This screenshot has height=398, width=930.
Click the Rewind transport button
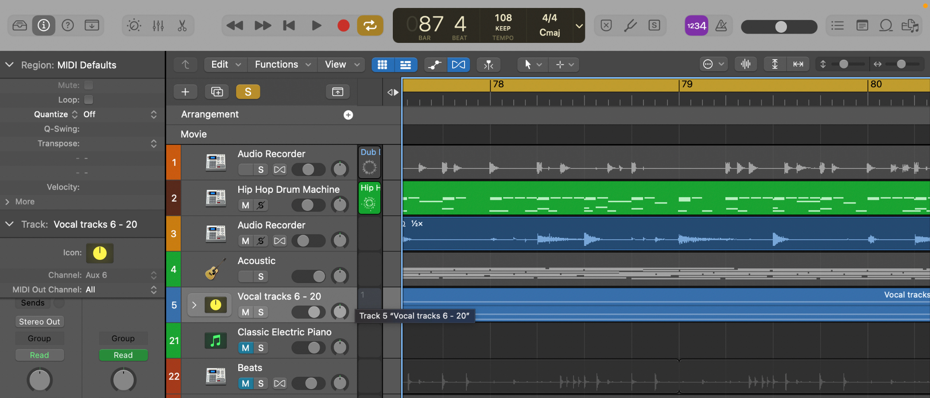235,26
